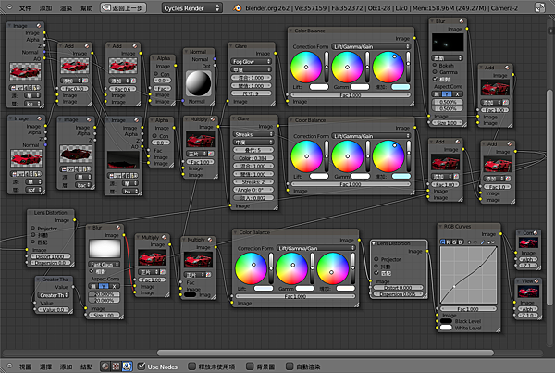This screenshot has height=373, width=555.
Task: Open the 幫助 help menu
Action: [x=86, y=7]
